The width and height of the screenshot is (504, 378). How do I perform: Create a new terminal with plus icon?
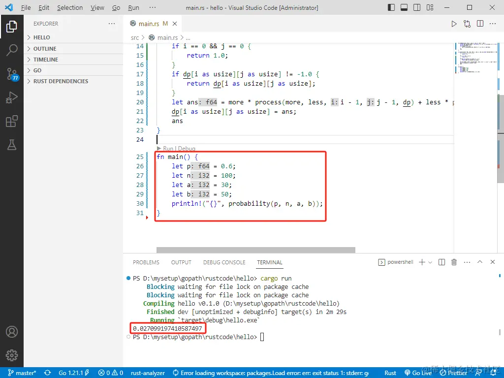(422, 262)
